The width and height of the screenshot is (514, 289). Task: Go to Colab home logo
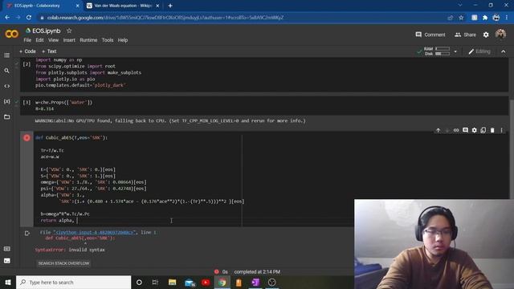coord(12,34)
